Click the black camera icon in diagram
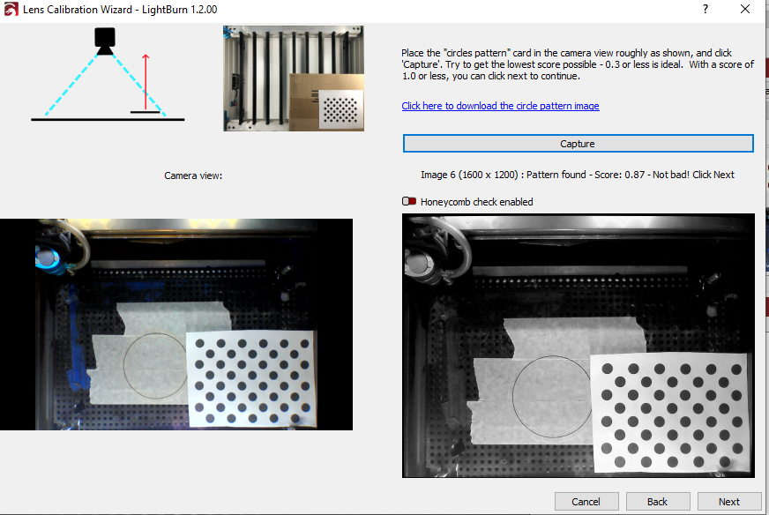 tap(105, 41)
